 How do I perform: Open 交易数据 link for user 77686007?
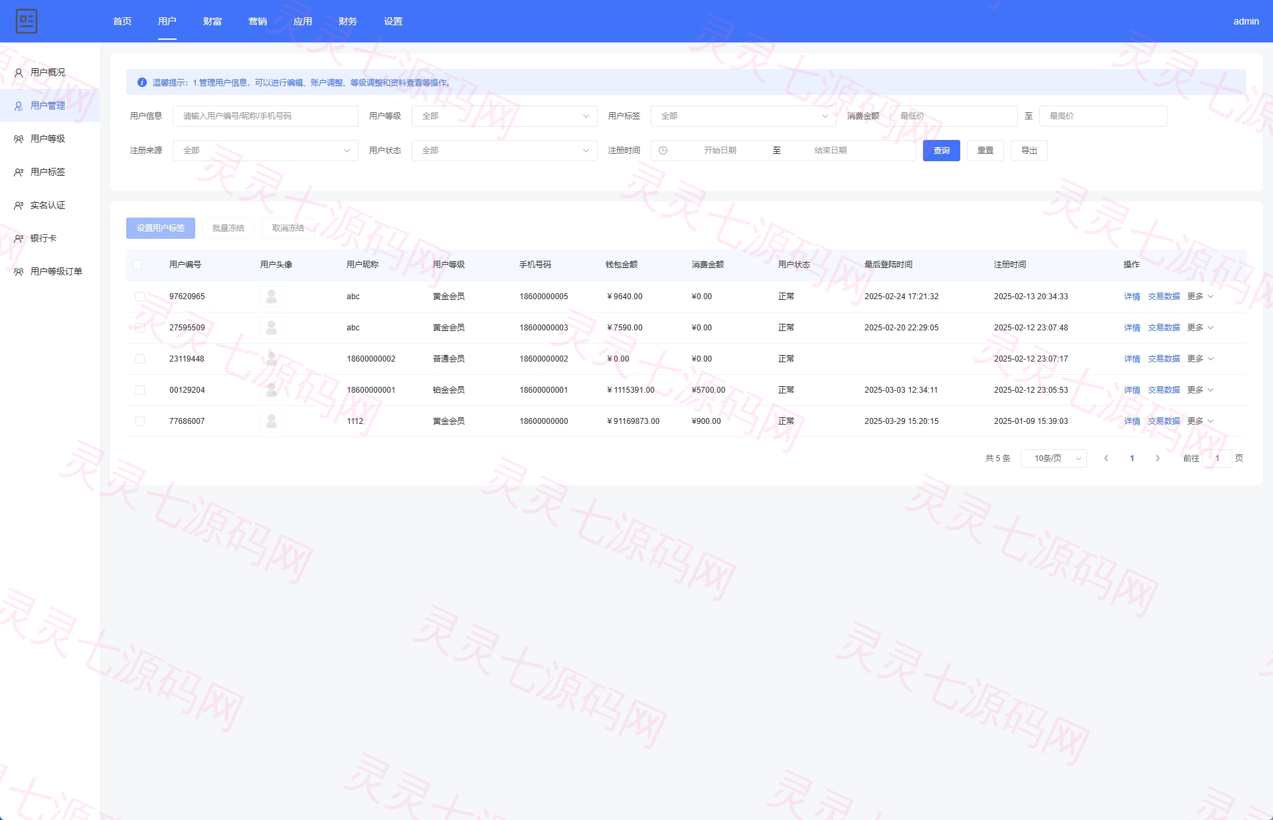pos(1164,421)
